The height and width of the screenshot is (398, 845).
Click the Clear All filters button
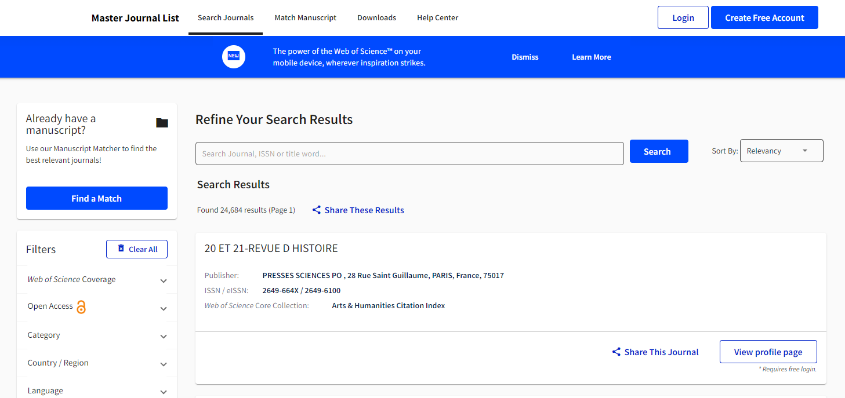137,249
